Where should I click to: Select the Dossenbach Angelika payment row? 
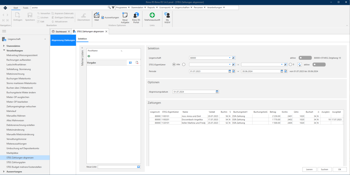click(x=246, y=119)
